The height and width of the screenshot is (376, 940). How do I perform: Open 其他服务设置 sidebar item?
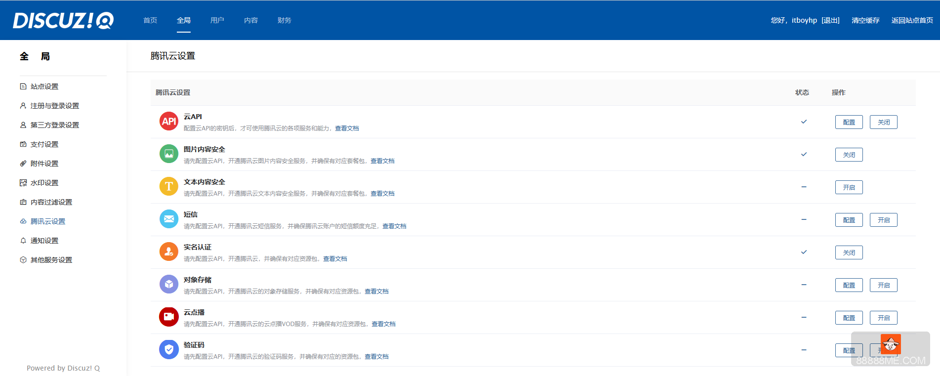point(51,260)
